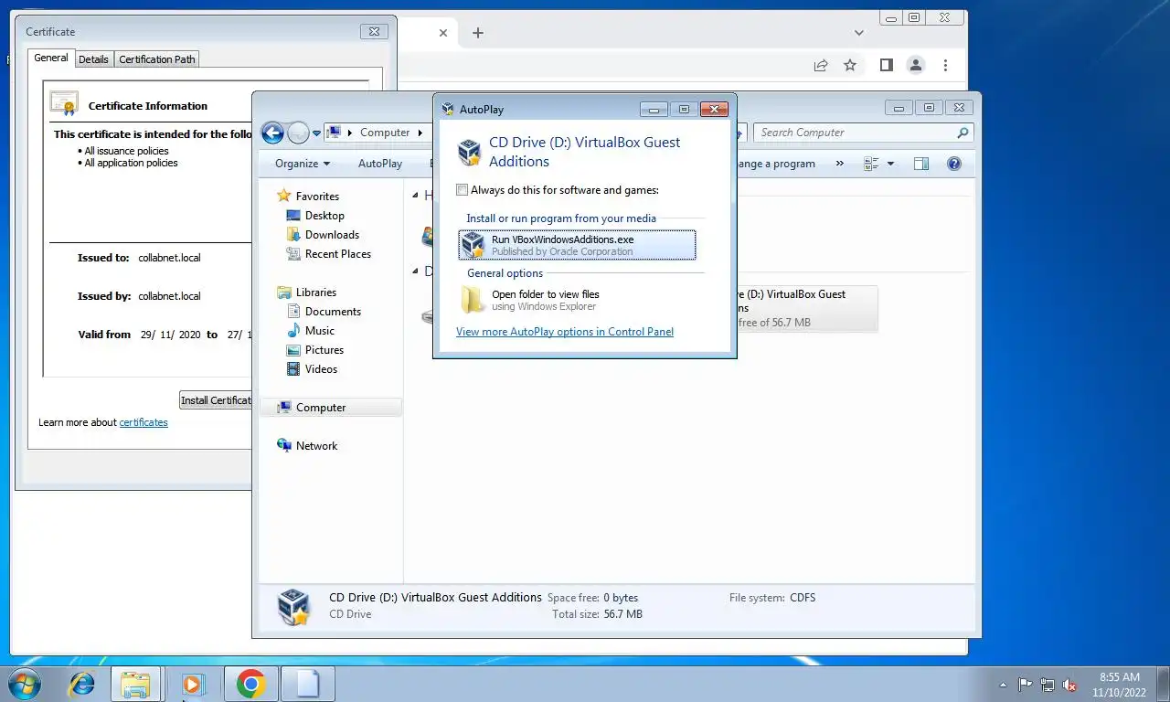Click Action Center flag icon in tray
The image size is (1170, 702).
(1026, 685)
